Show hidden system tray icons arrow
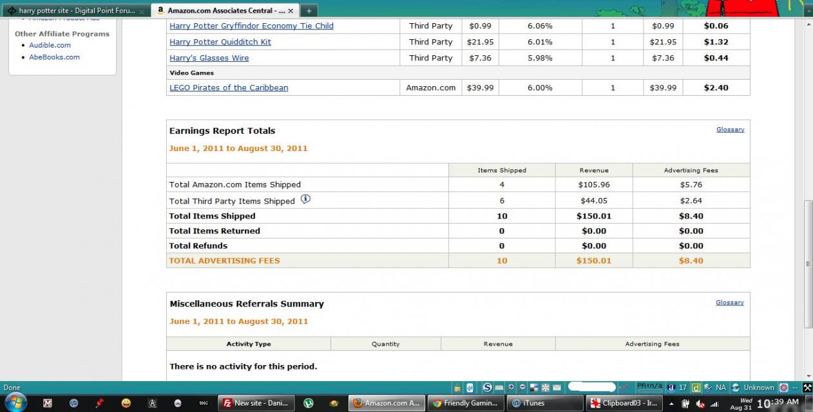The height and width of the screenshot is (412, 813). coord(672,404)
